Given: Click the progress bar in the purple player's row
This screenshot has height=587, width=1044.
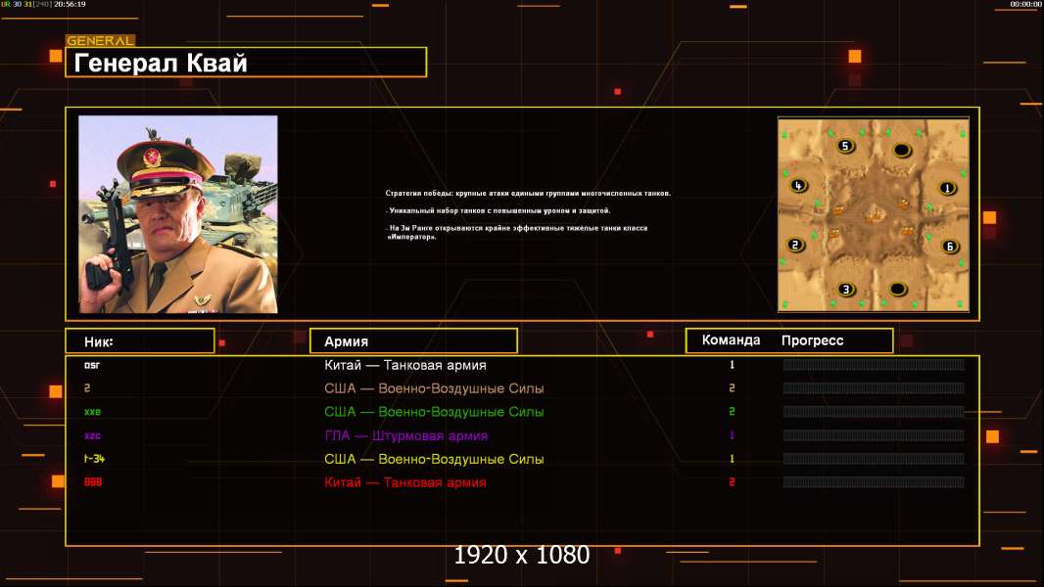Looking at the screenshot, I should tap(874, 435).
